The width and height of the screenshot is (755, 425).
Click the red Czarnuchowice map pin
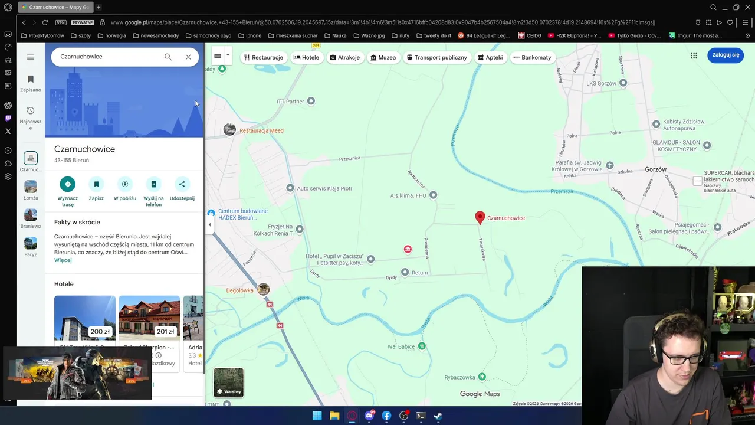click(480, 218)
